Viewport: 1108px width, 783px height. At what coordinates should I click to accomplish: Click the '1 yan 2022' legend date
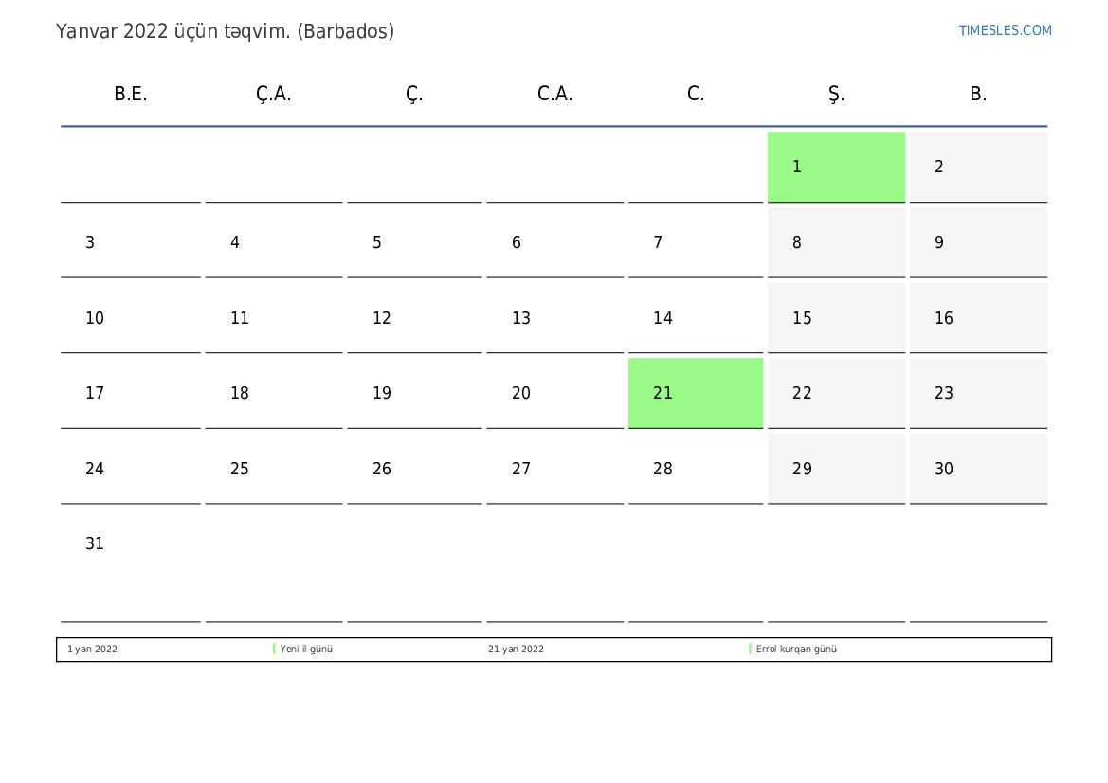click(x=92, y=650)
